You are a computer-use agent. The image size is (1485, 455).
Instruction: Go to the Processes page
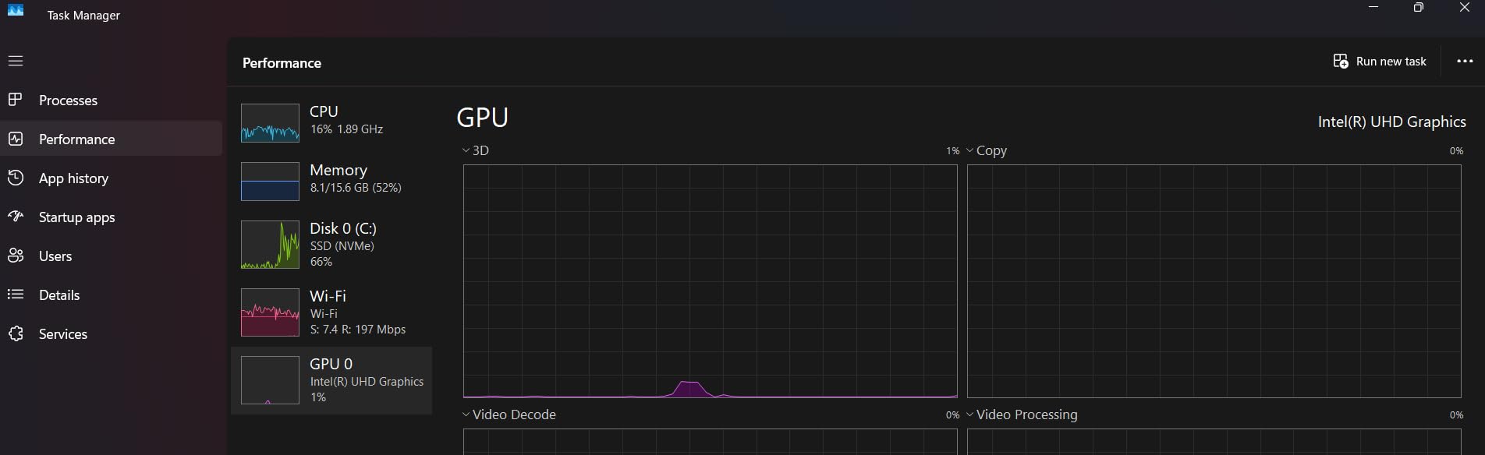(x=68, y=101)
